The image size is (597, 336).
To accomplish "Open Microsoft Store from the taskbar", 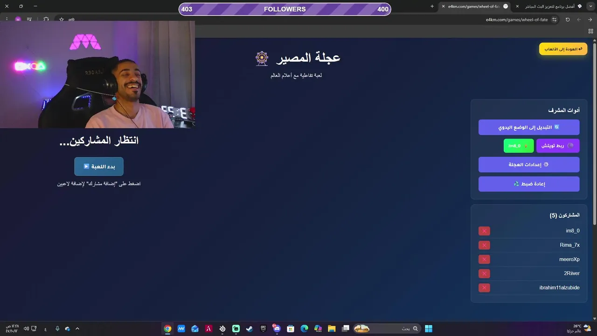I will (x=291, y=329).
